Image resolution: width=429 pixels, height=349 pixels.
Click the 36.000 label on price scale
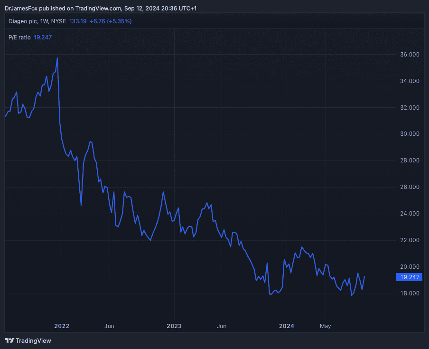(410, 55)
